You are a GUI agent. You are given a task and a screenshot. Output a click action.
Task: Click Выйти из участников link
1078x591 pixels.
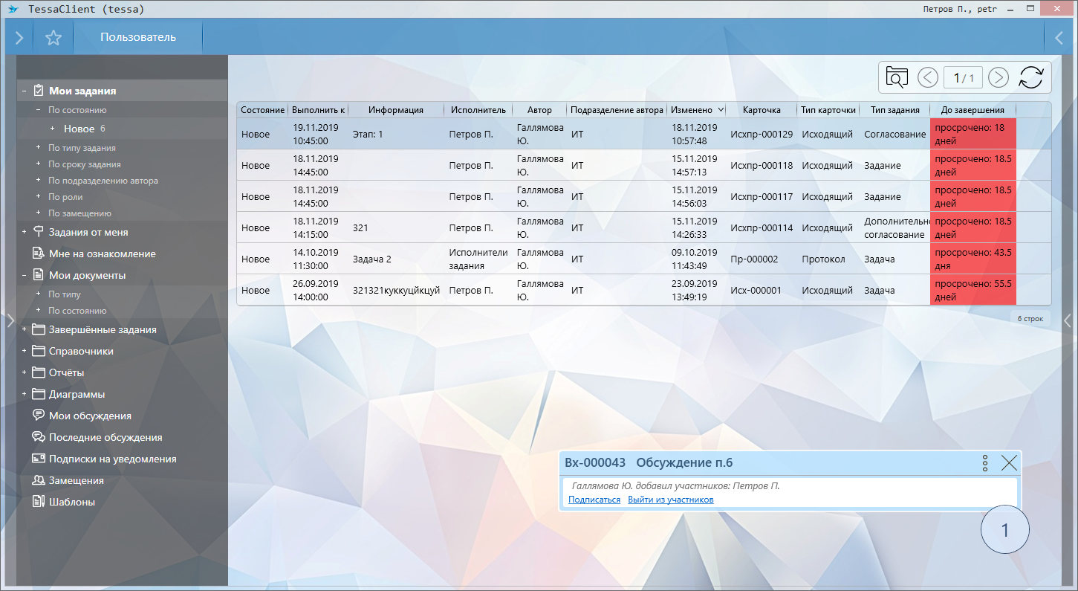tap(670, 500)
